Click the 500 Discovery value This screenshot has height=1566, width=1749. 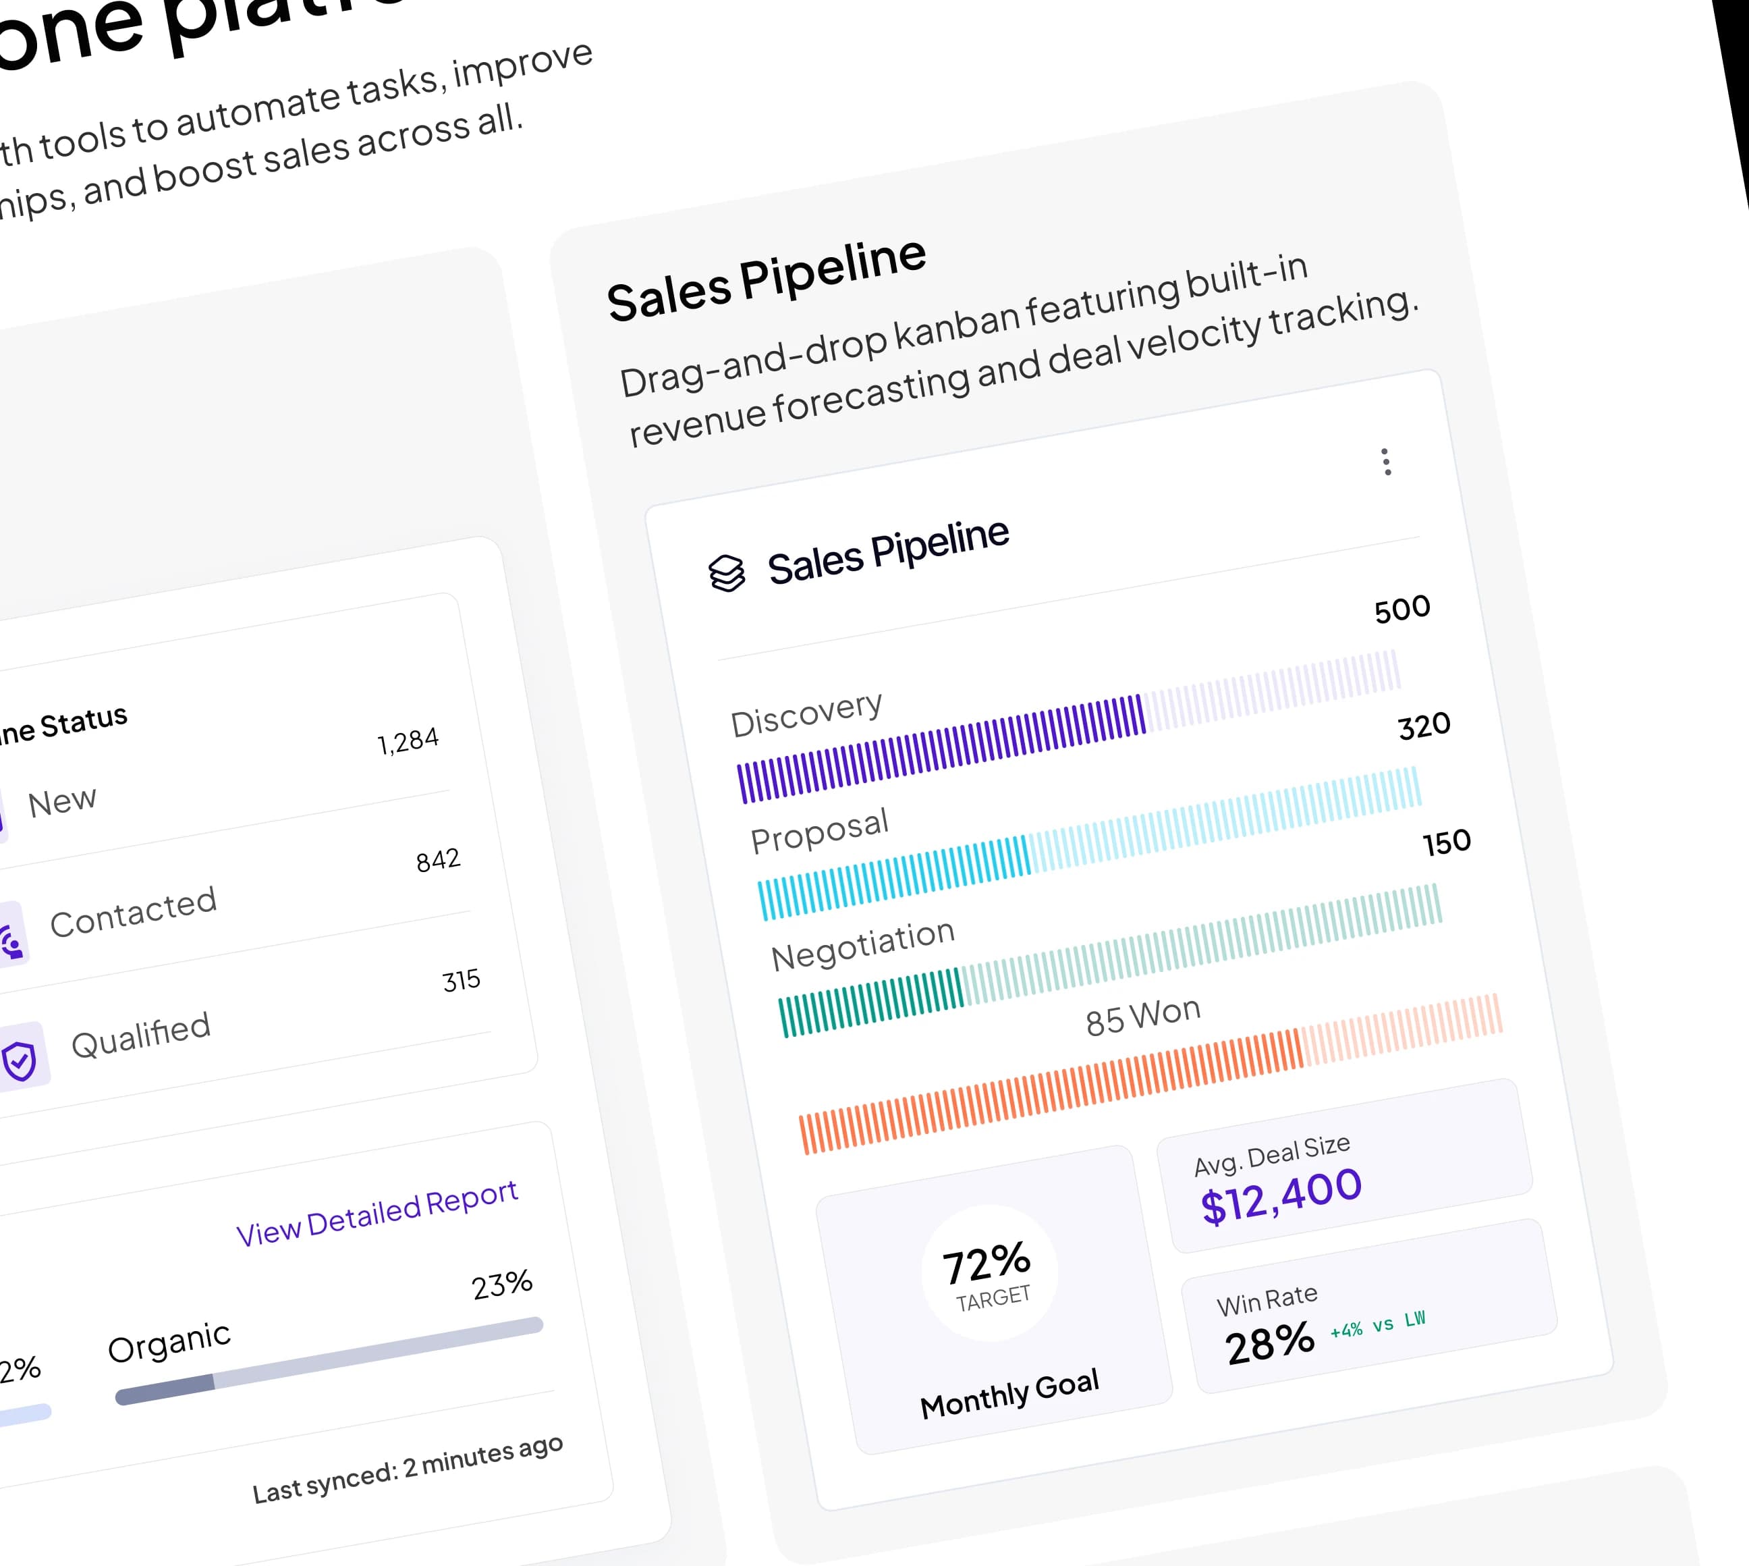[1402, 610]
